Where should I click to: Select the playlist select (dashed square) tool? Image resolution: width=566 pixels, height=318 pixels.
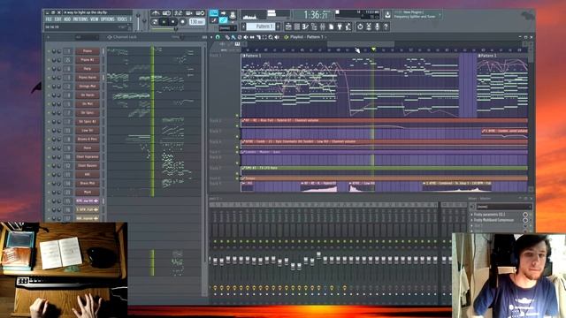[x=264, y=37]
